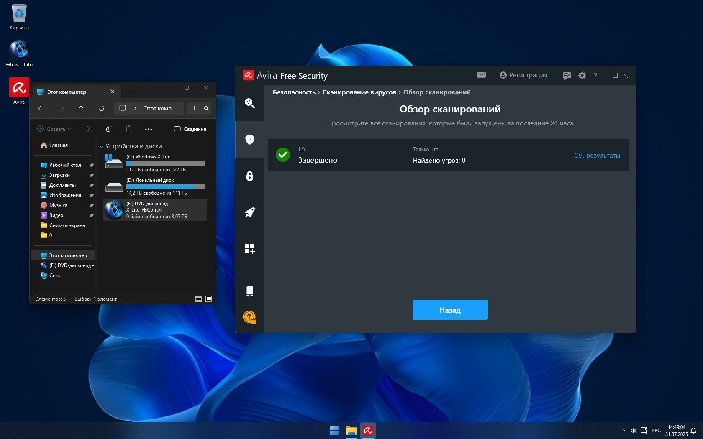Open the feedback chat icon in Avira
Screen dimensions: 703x439
coord(567,76)
